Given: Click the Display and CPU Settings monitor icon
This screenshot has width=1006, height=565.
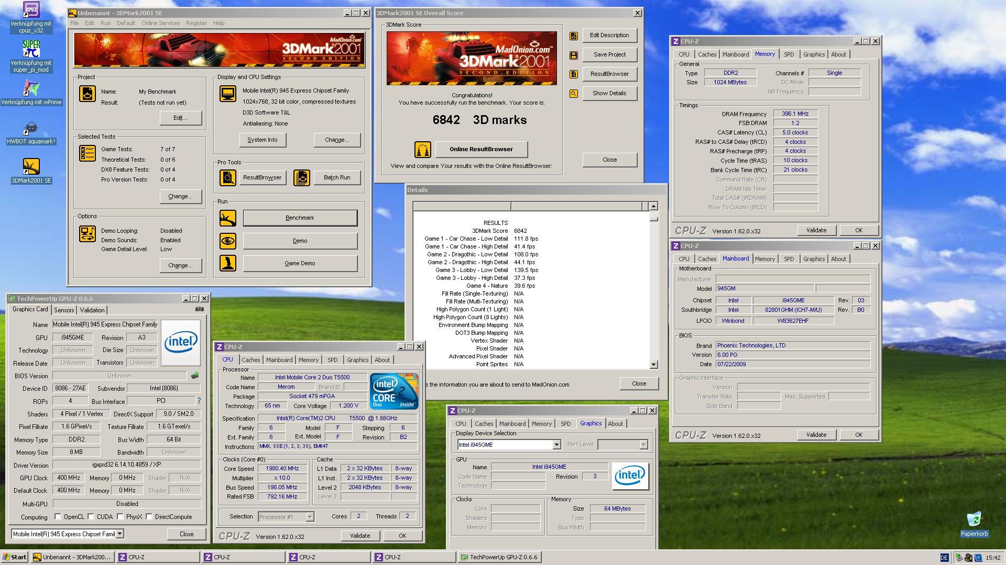Looking at the screenshot, I should coord(228,94).
